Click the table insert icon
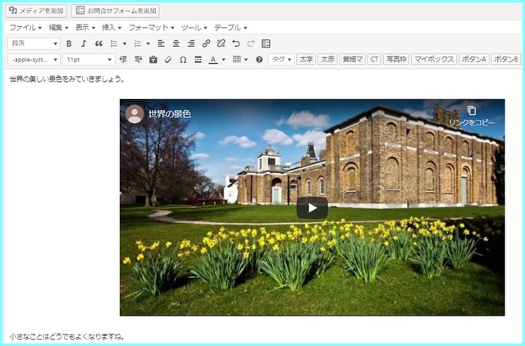 click(x=237, y=60)
